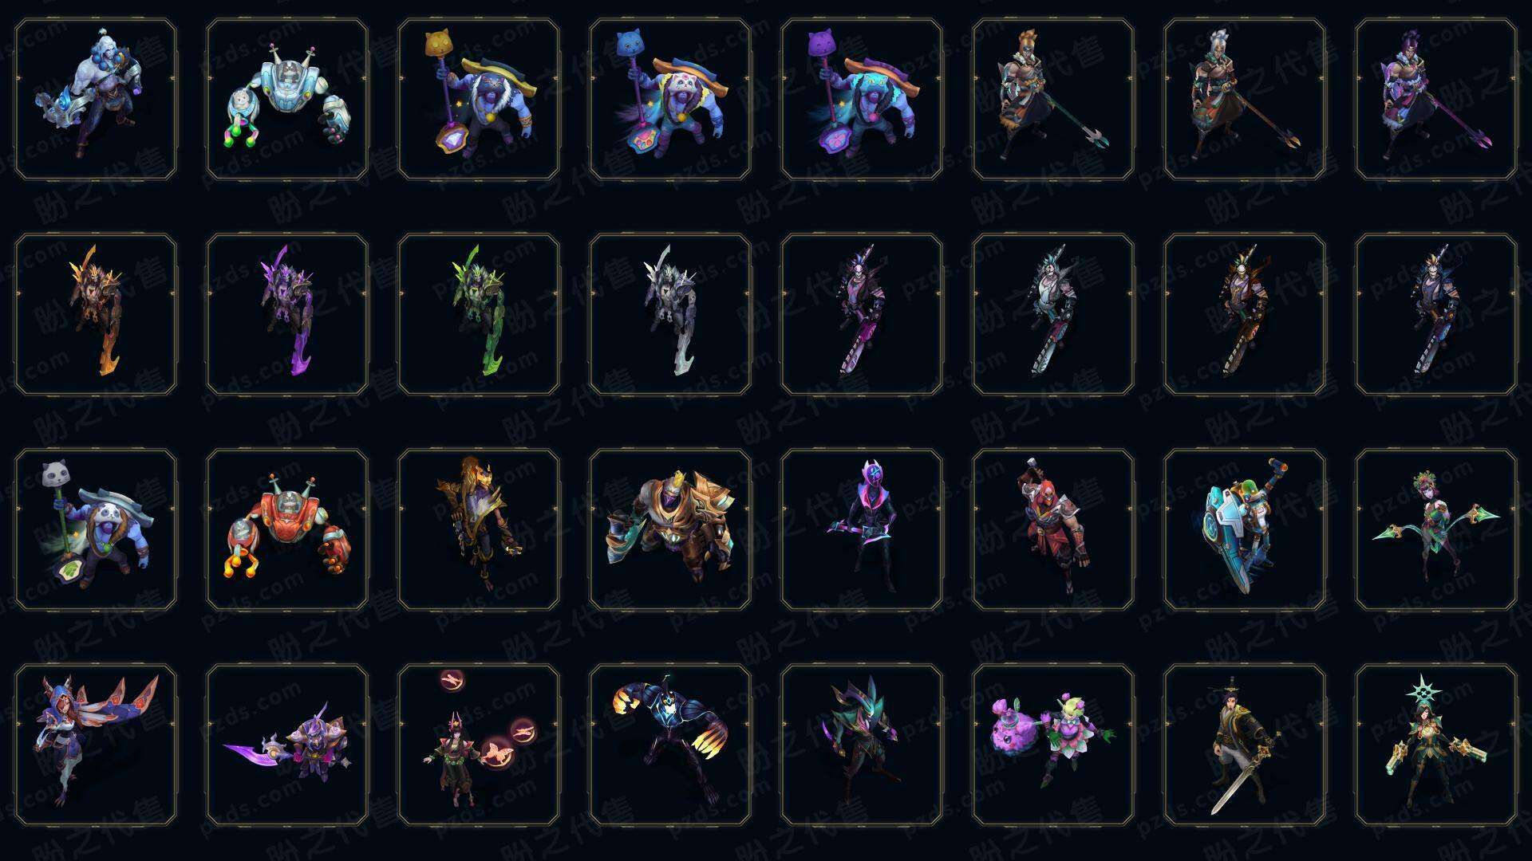The width and height of the screenshot is (1532, 861).
Task: Pick the green scythe champion chroma
Action: point(479,315)
